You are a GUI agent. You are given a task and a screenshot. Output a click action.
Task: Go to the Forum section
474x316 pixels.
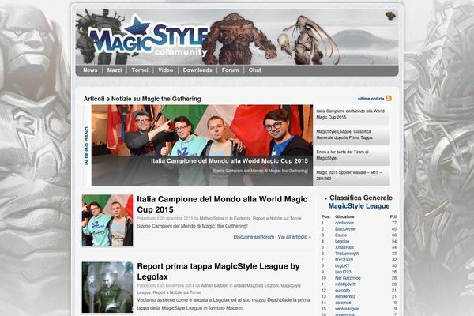231,70
